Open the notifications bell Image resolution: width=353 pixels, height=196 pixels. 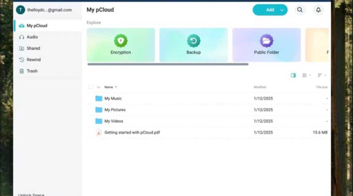pyautogui.click(x=318, y=10)
